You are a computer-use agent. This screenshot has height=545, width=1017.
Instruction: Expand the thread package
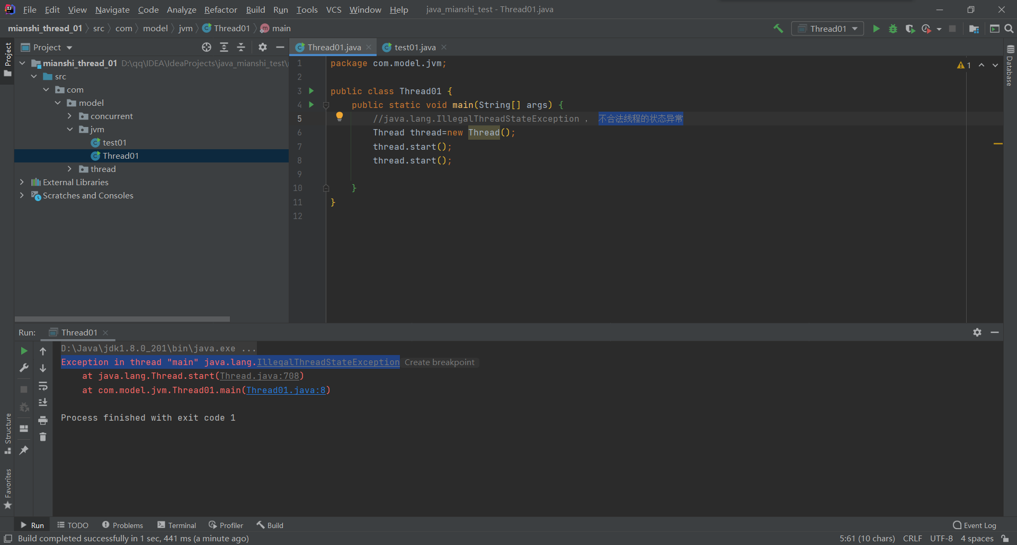[69, 169]
